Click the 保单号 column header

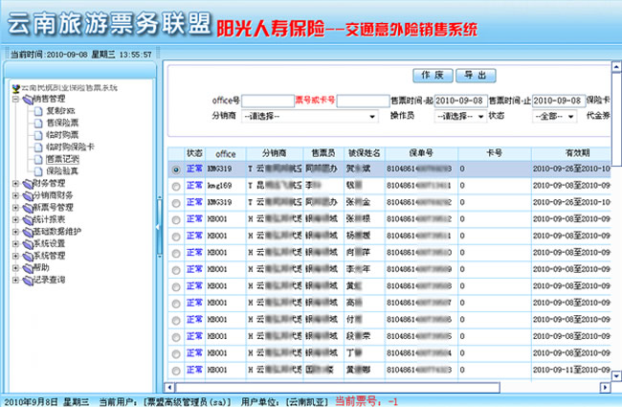(421, 153)
